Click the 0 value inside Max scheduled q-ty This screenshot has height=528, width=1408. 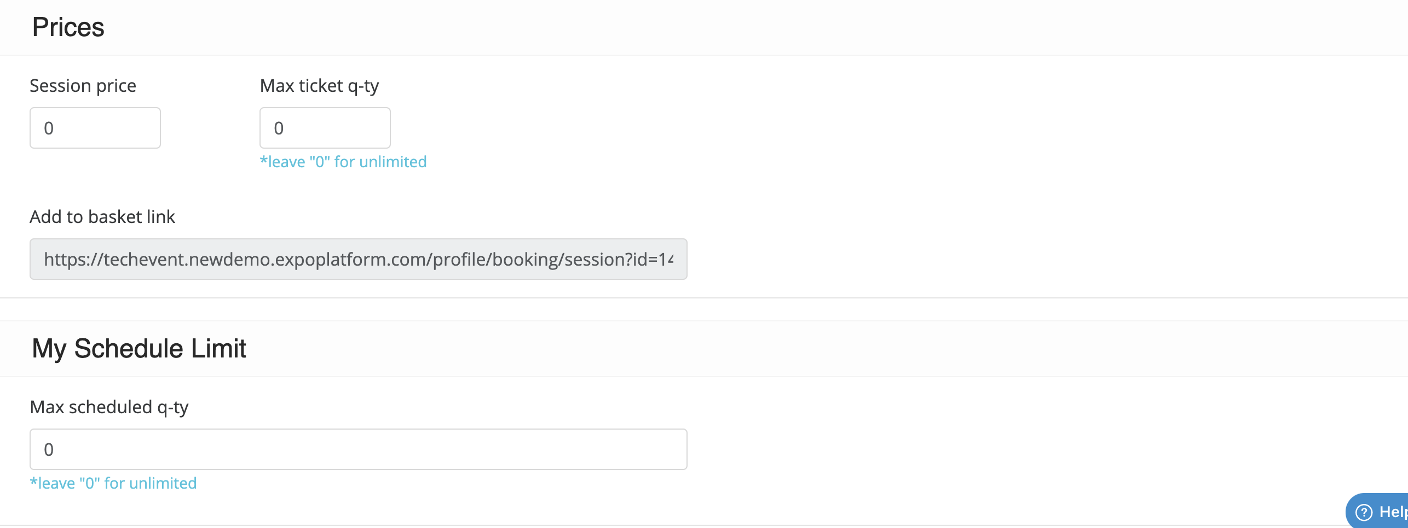49,450
